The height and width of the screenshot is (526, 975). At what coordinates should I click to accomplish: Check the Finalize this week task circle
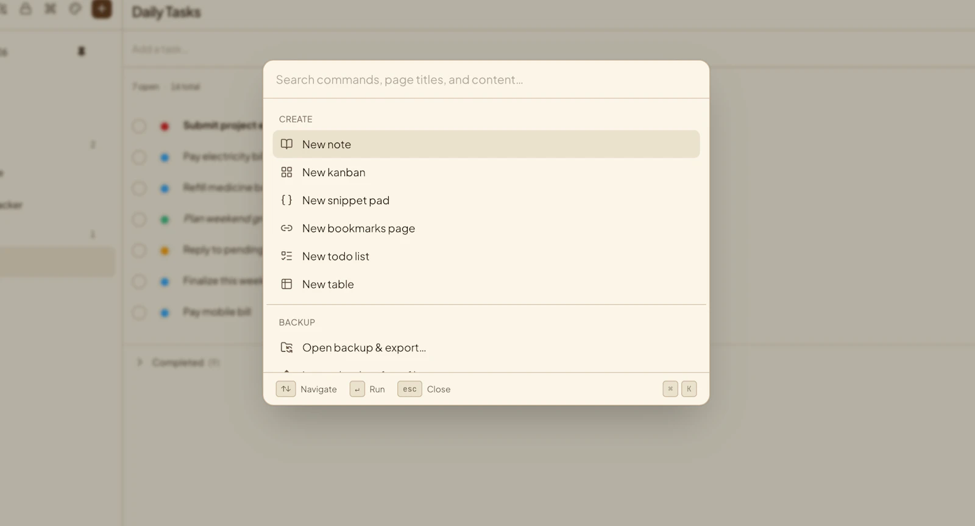pos(139,282)
